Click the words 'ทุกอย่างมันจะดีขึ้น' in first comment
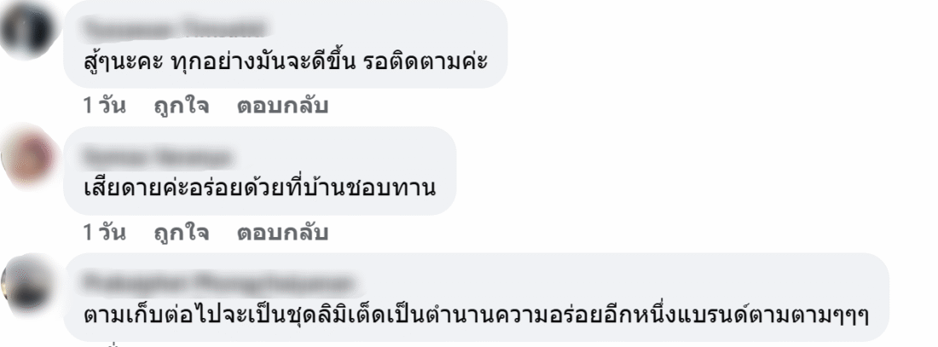938x347 pixels. coord(263,61)
